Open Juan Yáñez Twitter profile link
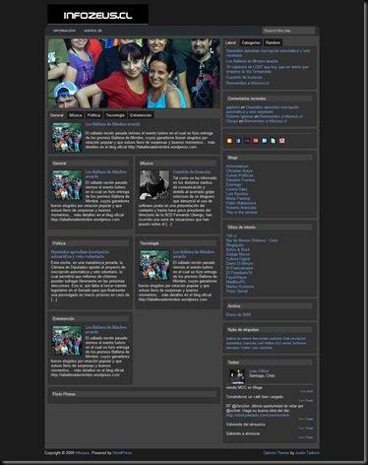 [x=259, y=371]
